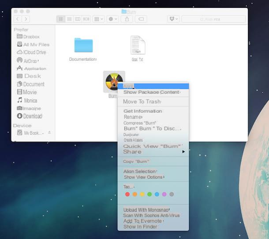Select All My Files in sidebar
Image resolution: width=269 pixels, height=239 pixels.
pyautogui.click(x=33, y=44)
